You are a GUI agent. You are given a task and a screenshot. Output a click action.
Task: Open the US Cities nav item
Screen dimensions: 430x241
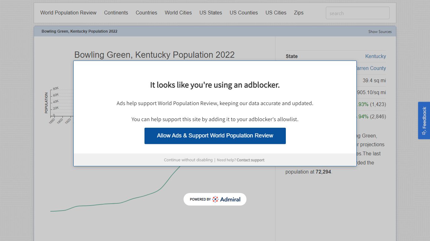[x=276, y=13]
